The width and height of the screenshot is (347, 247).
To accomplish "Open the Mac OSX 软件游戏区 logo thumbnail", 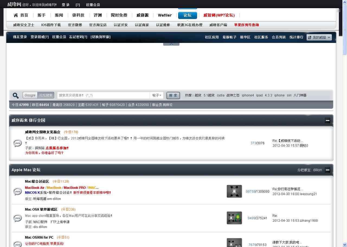I will coord(234,218).
